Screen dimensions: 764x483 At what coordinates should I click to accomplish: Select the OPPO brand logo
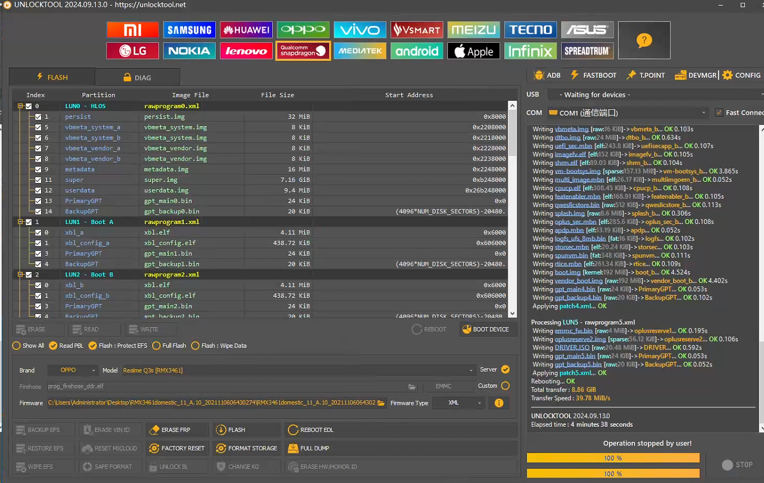303,30
